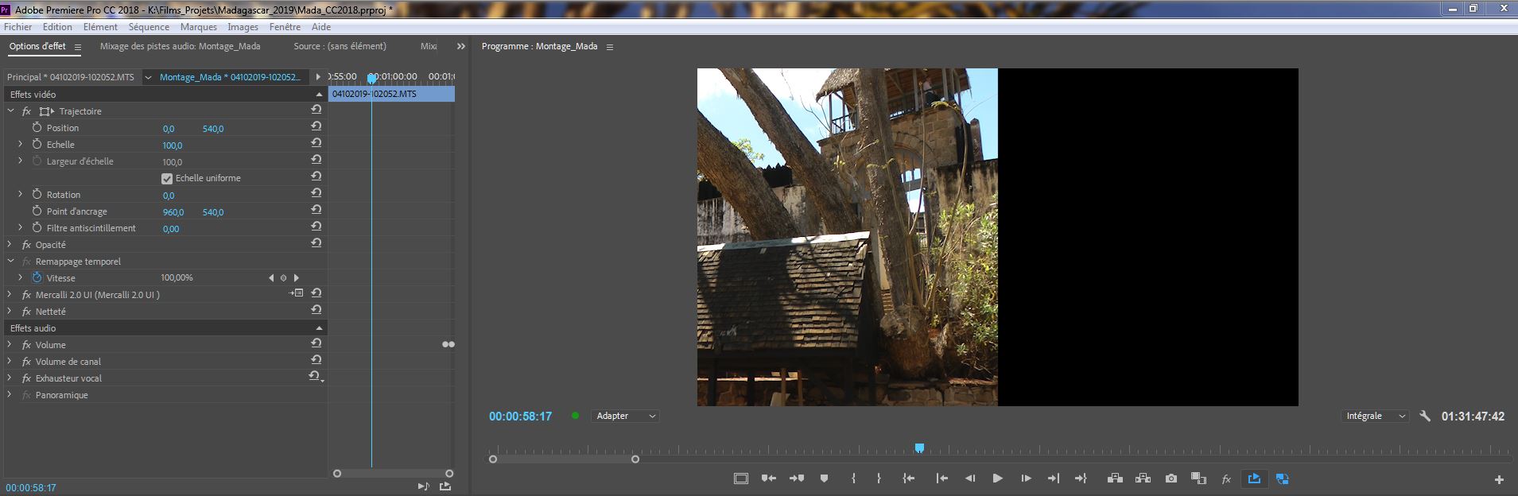Click the Export Frame camera icon
Image resolution: width=1518 pixels, height=496 pixels.
click(x=1171, y=479)
